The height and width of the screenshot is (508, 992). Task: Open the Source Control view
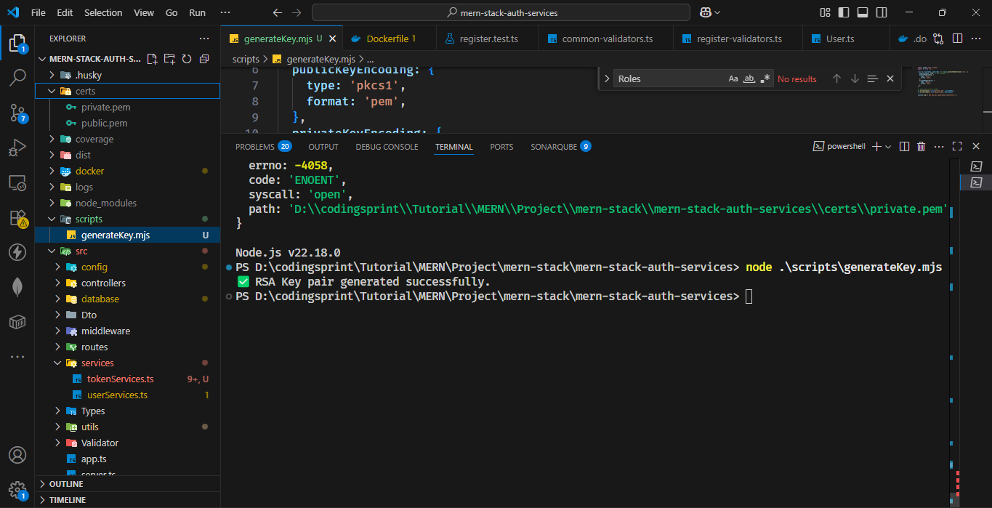coord(17,113)
